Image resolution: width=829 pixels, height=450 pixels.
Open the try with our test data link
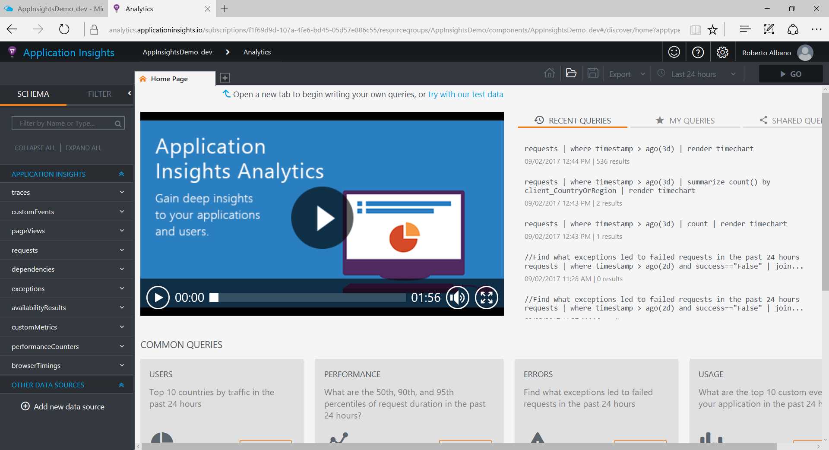coord(465,94)
